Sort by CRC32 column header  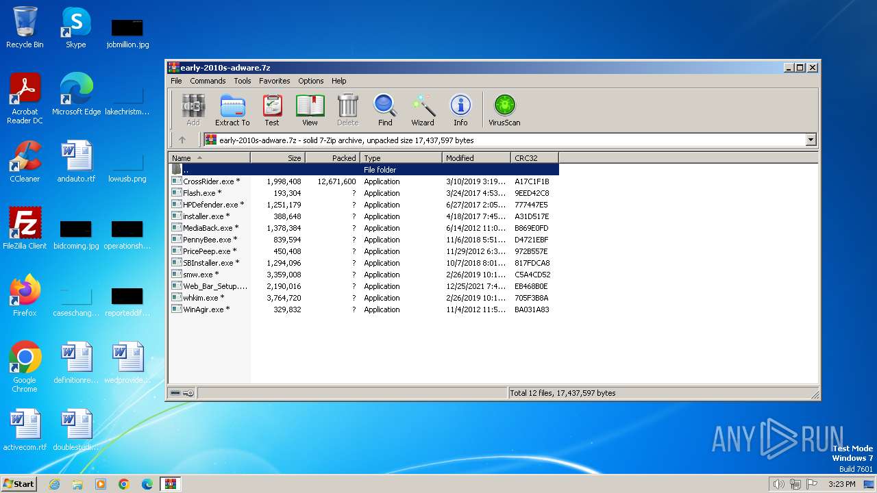coord(535,158)
